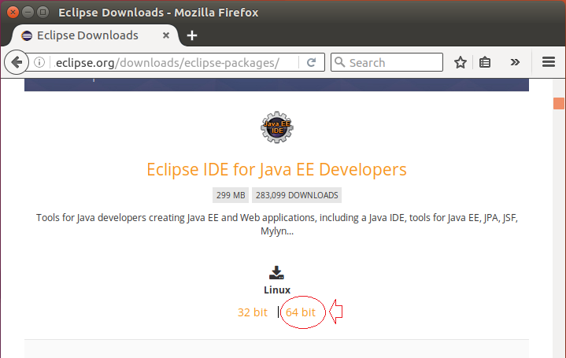
Task: Close the Eclipse Downloads tab
Action: click(x=166, y=35)
